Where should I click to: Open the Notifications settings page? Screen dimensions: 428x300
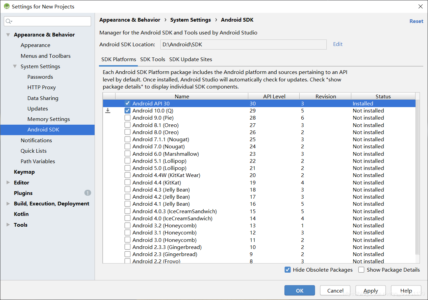point(36,140)
